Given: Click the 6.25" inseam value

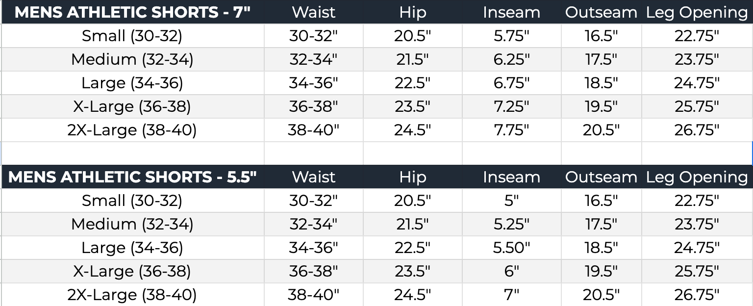Looking at the screenshot, I should point(511,59).
